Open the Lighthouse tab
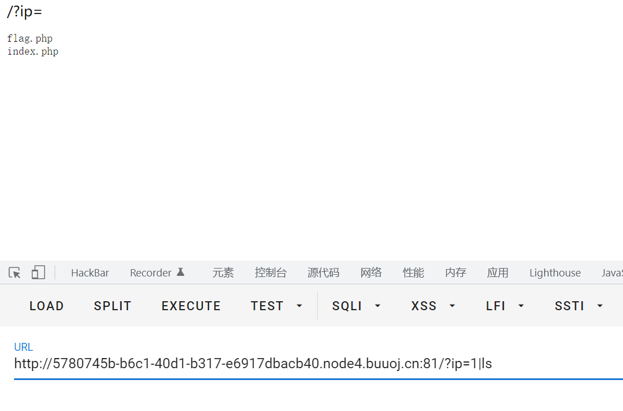Image resolution: width=623 pixels, height=411 pixels. click(x=555, y=273)
